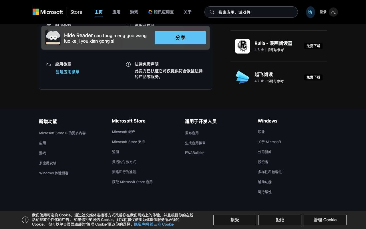Click 游戏 in the 新增功能 footer column
Screen dimensions: 366x229
[x=43, y=153]
